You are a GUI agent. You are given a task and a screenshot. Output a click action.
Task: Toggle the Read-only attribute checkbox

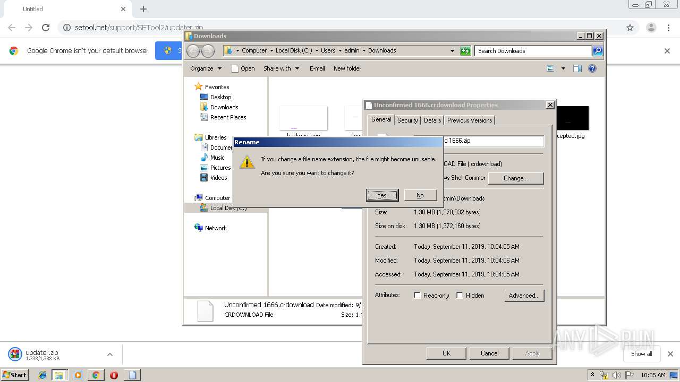(418, 296)
